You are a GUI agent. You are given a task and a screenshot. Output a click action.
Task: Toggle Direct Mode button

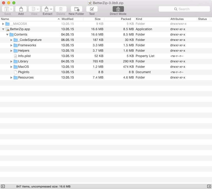coord(118,9)
